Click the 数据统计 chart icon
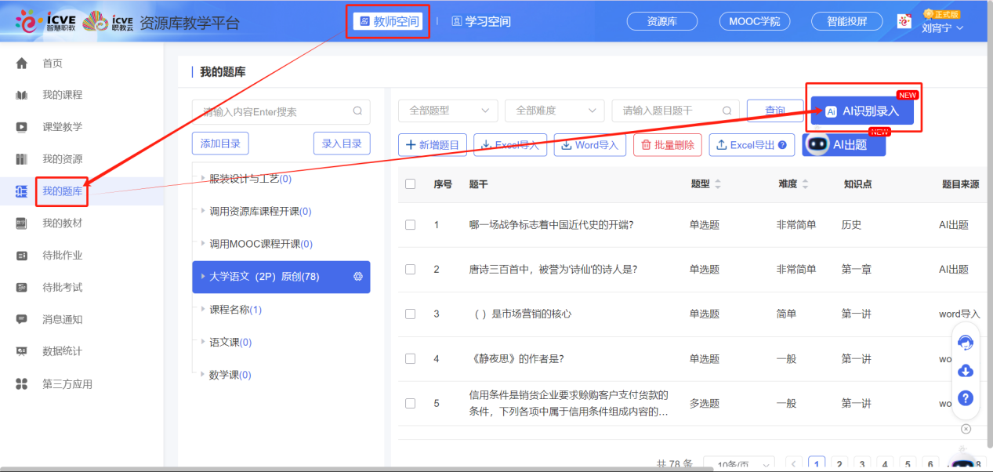The height and width of the screenshot is (472, 993). point(22,351)
